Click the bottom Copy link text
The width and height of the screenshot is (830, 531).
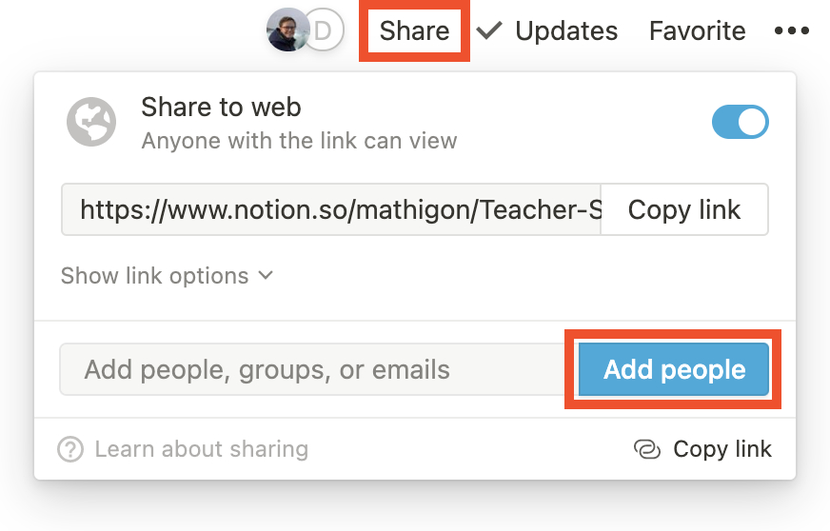722,449
